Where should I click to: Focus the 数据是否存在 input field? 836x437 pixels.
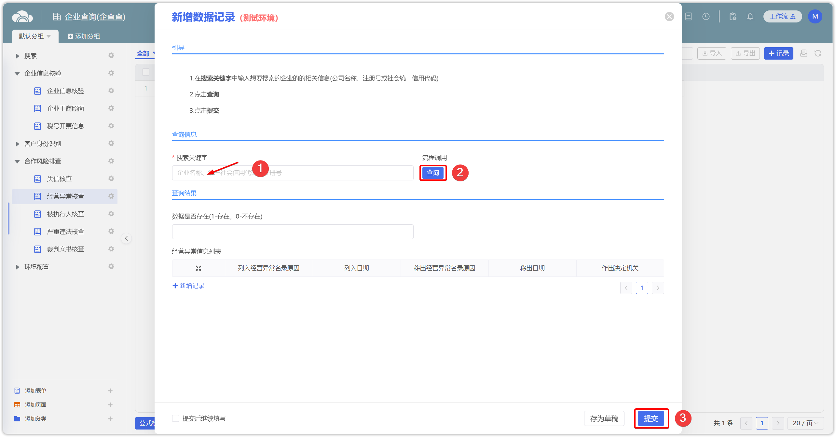pyautogui.click(x=293, y=232)
